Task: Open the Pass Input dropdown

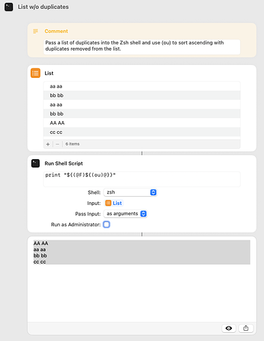Action: pos(126,214)
